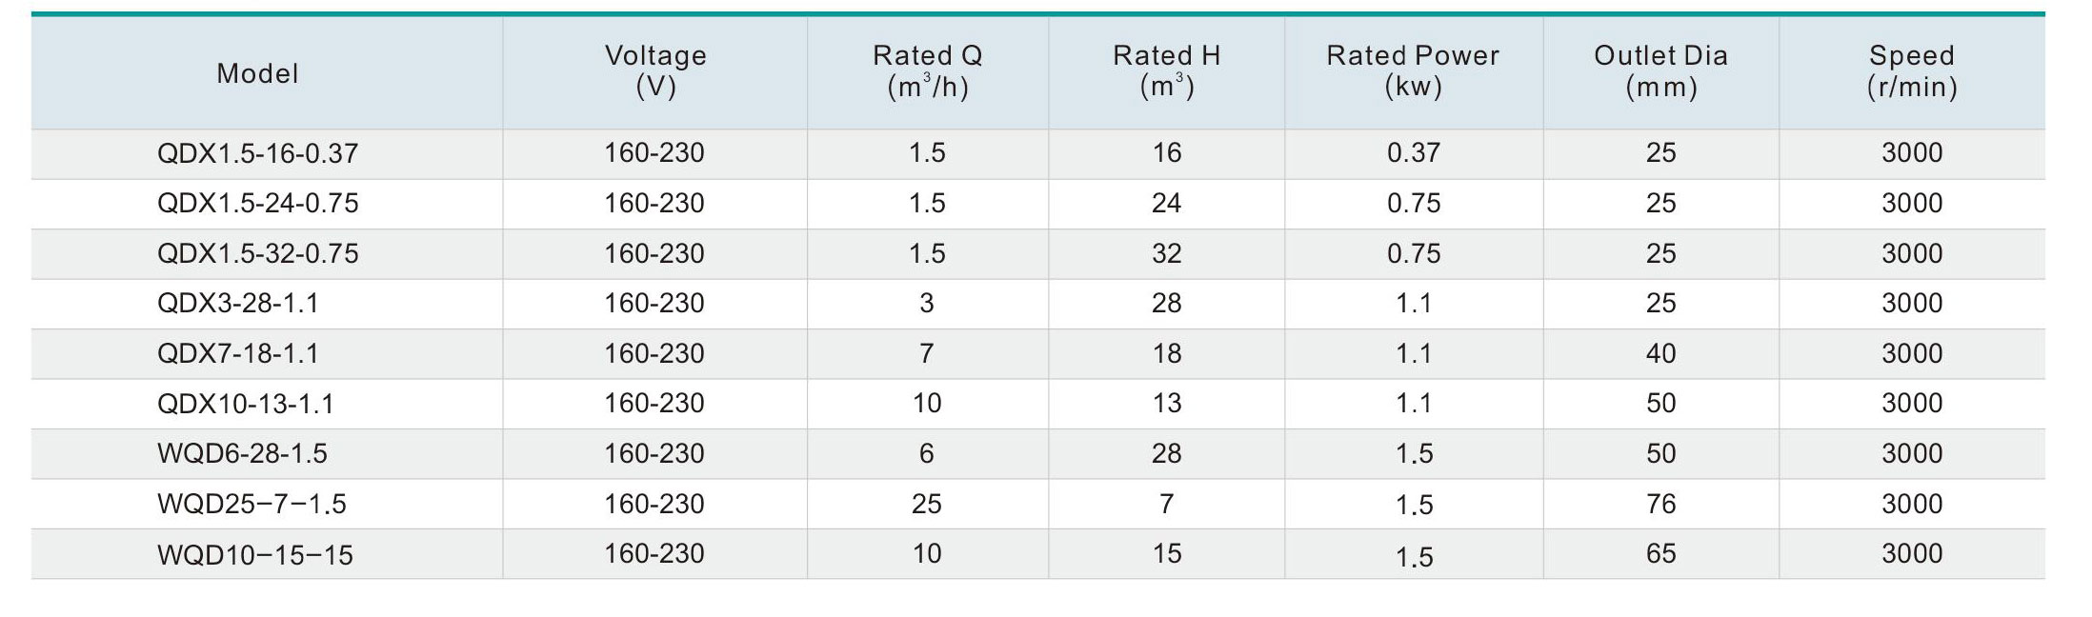The width and height of the screenshot is (2092, 617).
Task: Select model WQD6-28-1.5
Action: click(x=242, y=454)
